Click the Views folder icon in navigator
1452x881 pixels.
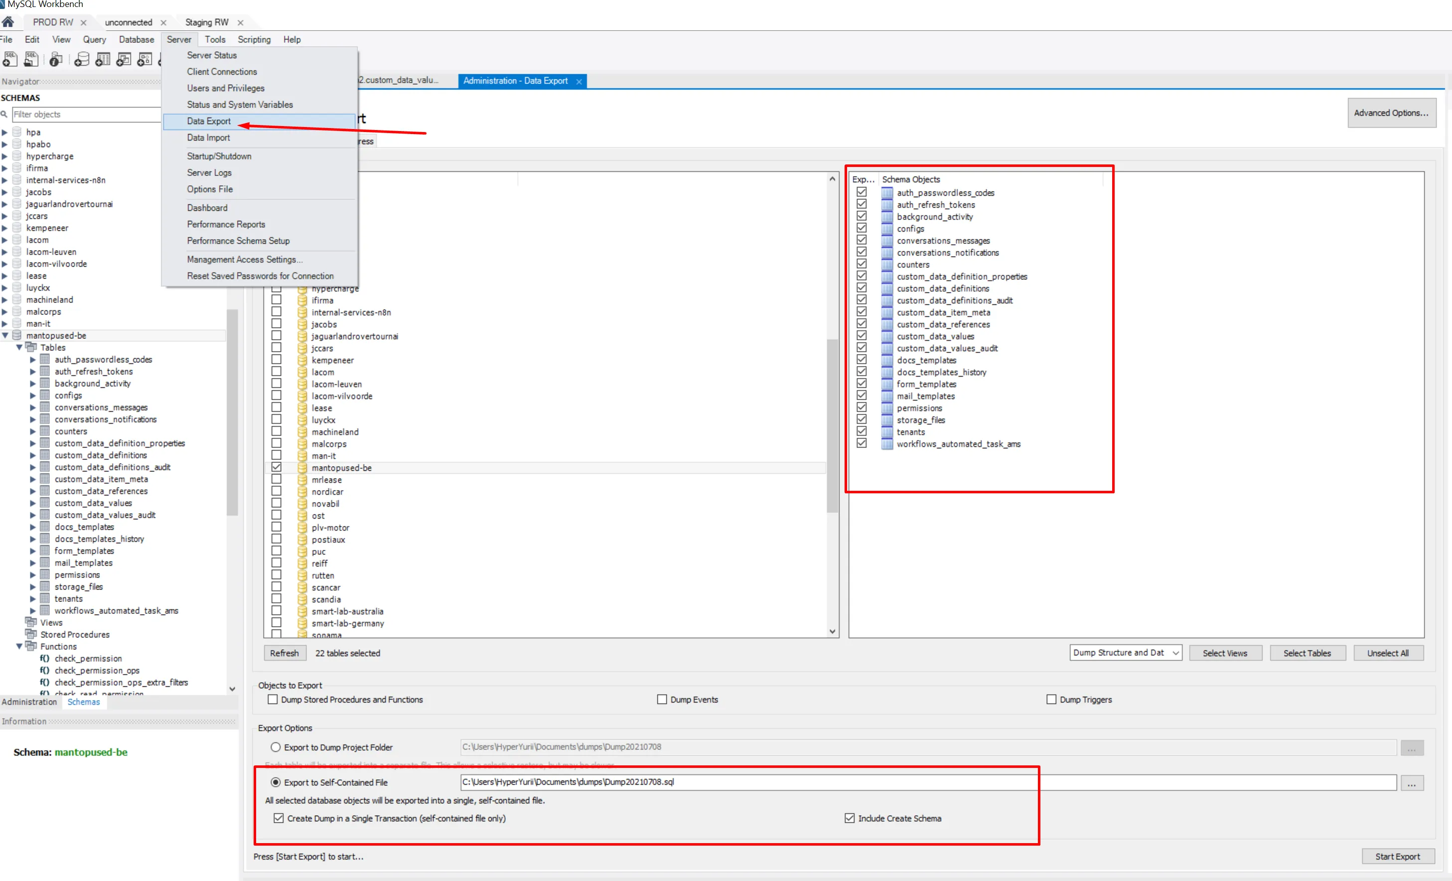[x=30, y=622]
